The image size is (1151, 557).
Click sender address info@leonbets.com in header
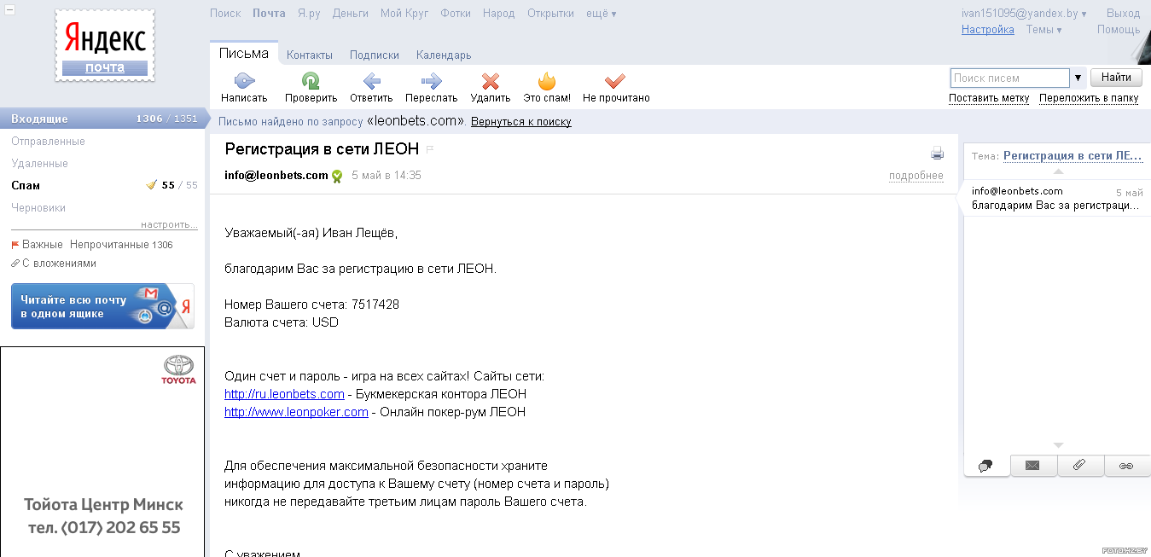[276, 176]
